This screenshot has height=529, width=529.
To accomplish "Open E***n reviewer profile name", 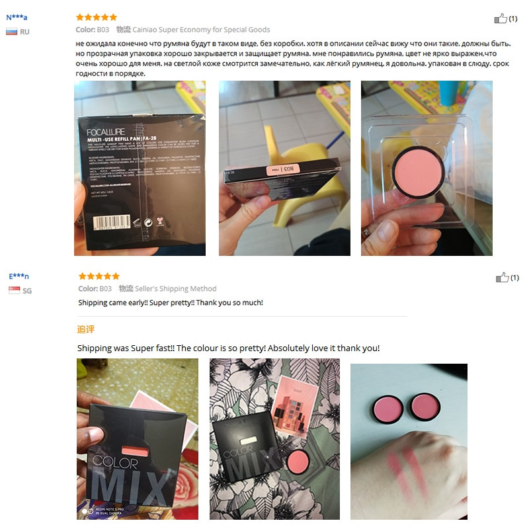I will pos(19,276).
